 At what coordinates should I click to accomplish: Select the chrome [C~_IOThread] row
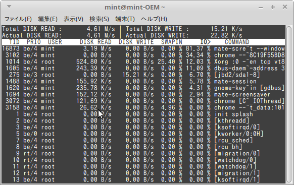click(143, 101)
